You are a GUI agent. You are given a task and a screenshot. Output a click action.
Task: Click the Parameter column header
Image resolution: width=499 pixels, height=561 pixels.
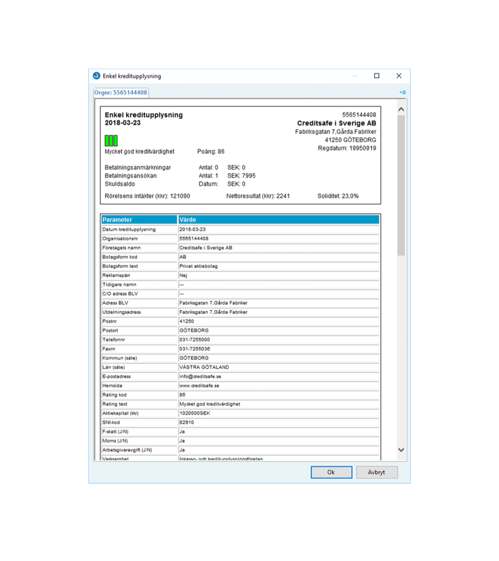tap(139, 220)
